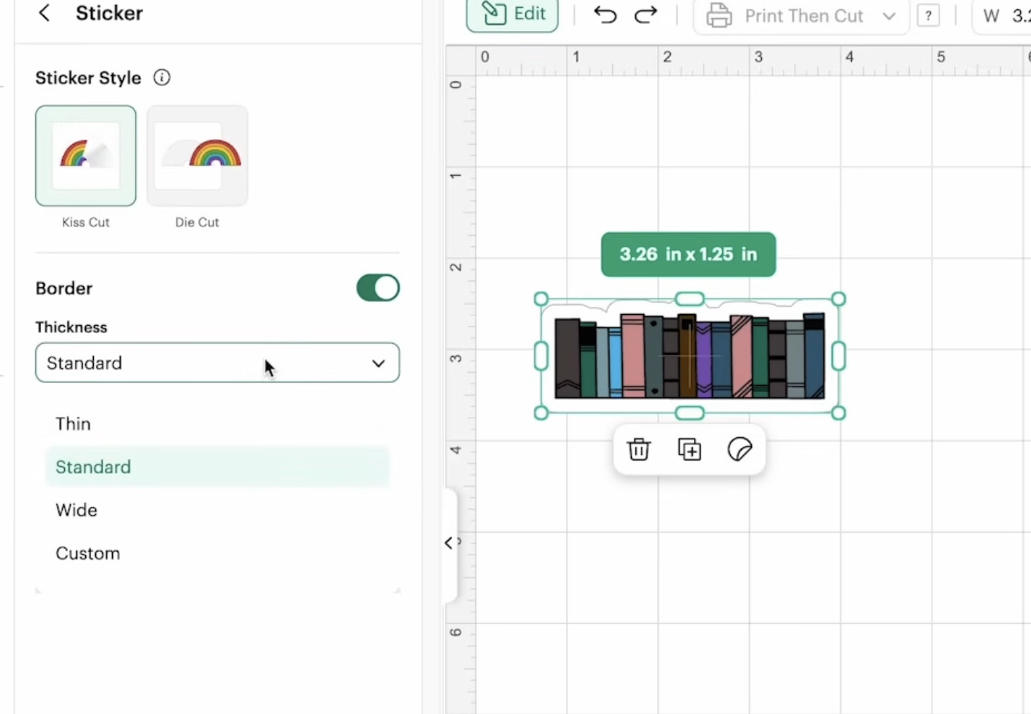Screen dimensions: 1031x714
Task: Select Kiss Cut sticker style
Action: point(86,157)
